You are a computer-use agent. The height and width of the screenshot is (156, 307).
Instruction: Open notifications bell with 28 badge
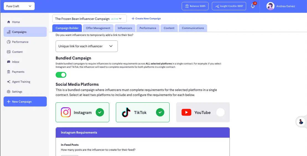pos(253,6)
